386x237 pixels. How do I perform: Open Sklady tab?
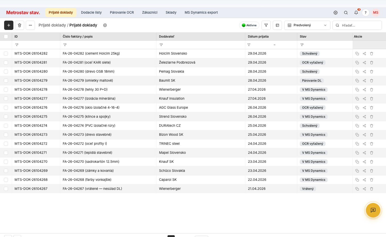tap(171, 12)
